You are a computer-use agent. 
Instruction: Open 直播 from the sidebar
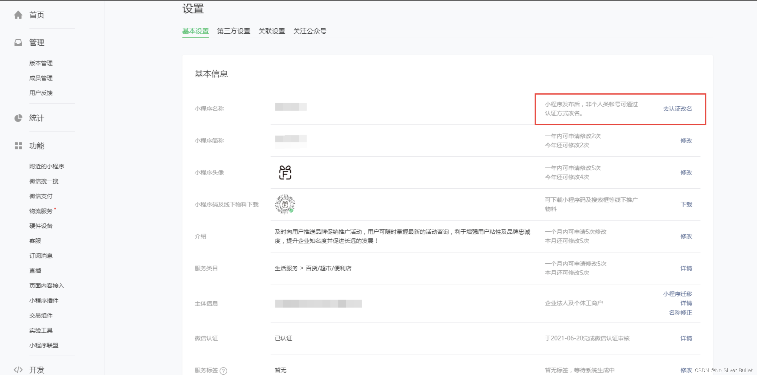[x=35, y=271]
